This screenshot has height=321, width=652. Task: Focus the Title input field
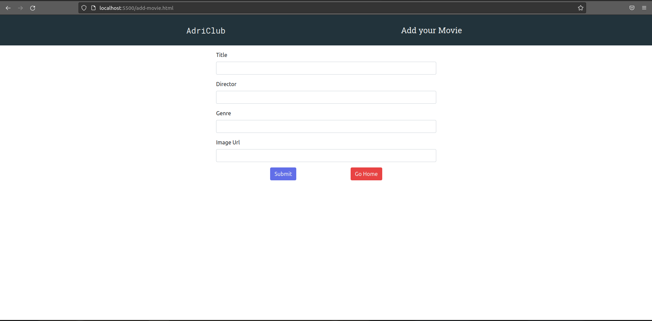coord(326,68)
